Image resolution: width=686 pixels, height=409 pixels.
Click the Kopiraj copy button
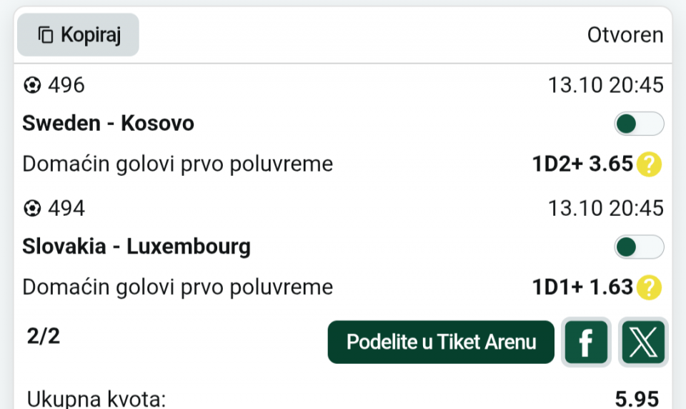(x=78, y=34)
